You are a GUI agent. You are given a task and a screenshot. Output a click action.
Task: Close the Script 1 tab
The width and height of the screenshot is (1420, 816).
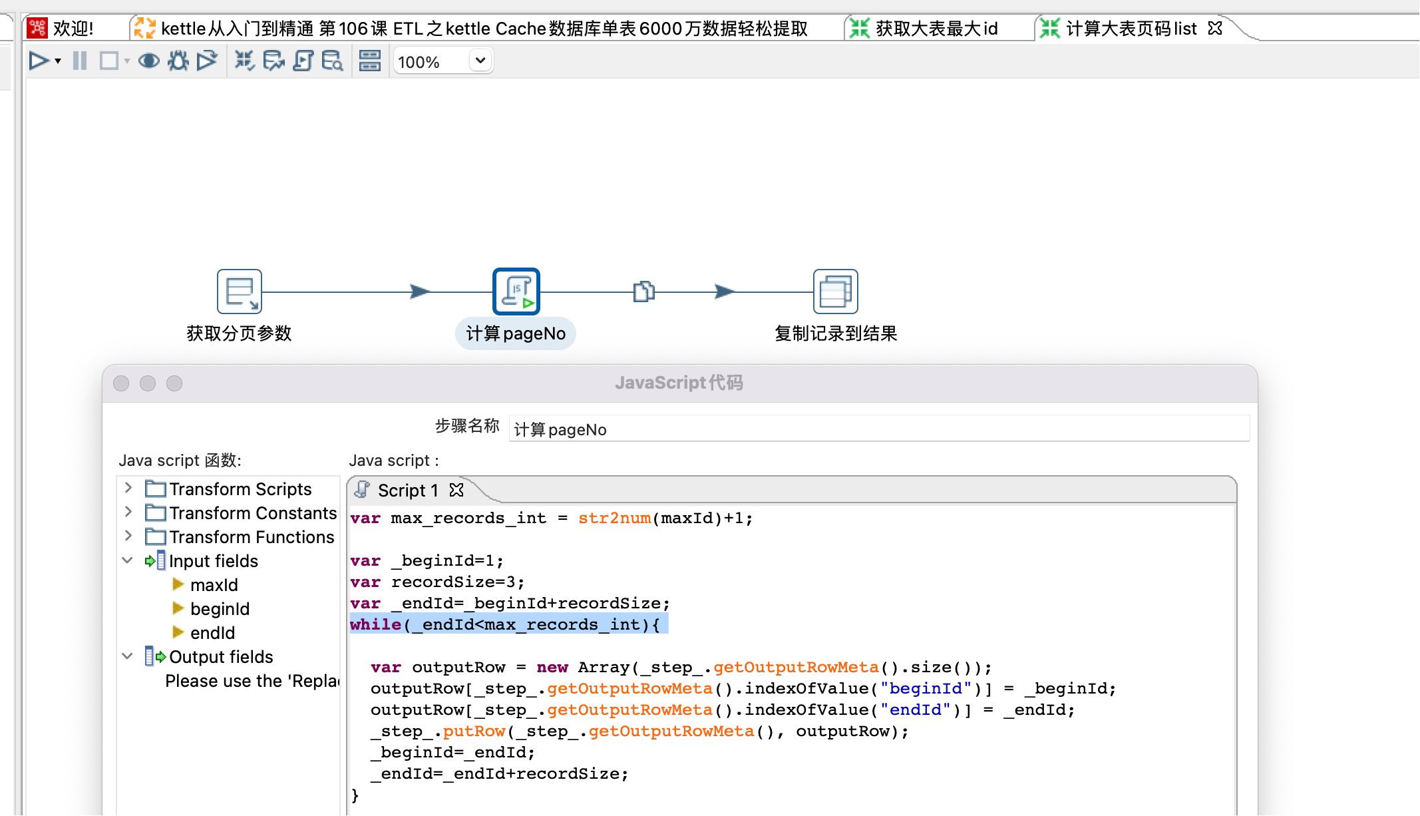click(x=456, y=491)
